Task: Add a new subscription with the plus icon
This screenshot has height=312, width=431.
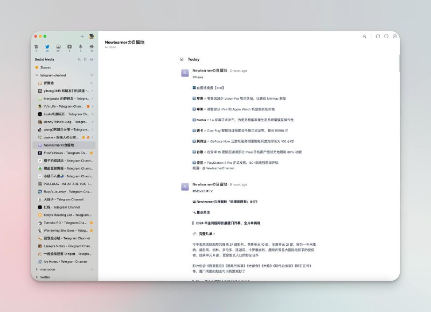Action: click(82, 36)
